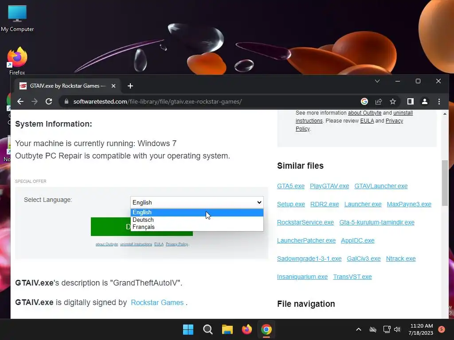The width and height of the screenshot is (454, 340).
Task: Choose Deutsch in the language list
Action: (x=197, y=220)
